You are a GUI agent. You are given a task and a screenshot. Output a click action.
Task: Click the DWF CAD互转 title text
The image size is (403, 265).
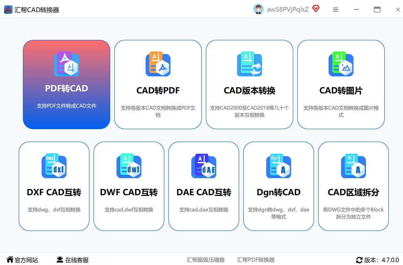[x=129, y=192]
